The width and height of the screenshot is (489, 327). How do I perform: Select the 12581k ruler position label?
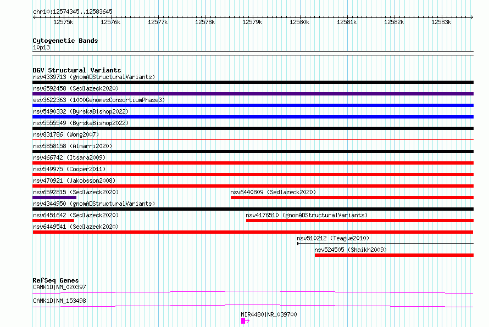point(347,22)
